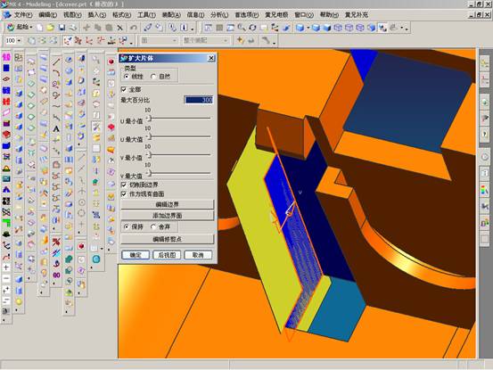
Task: Open the 文件(F) menu
Action: (23, 15)
